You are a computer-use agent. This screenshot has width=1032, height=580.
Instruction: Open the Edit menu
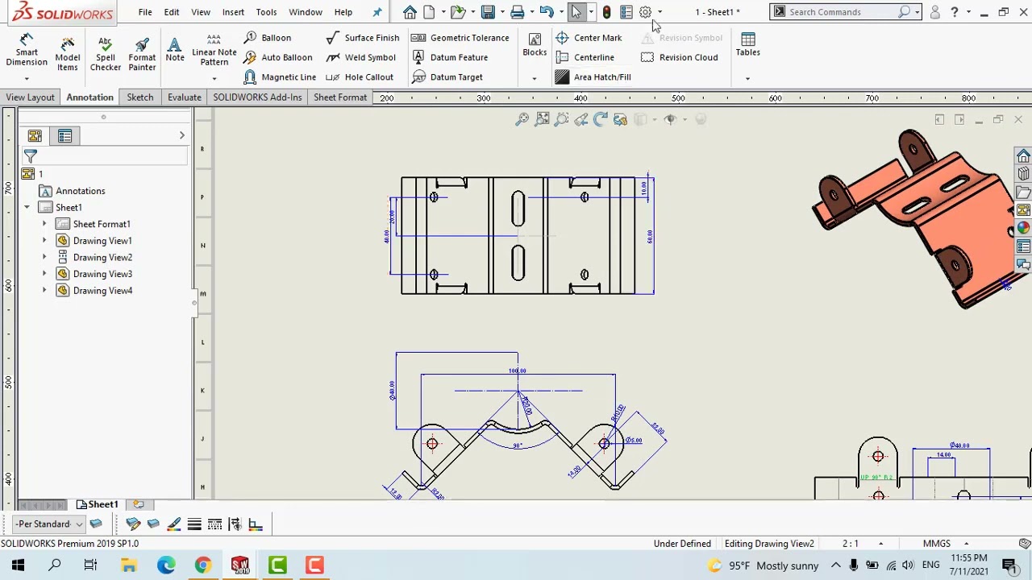point(172,12)
